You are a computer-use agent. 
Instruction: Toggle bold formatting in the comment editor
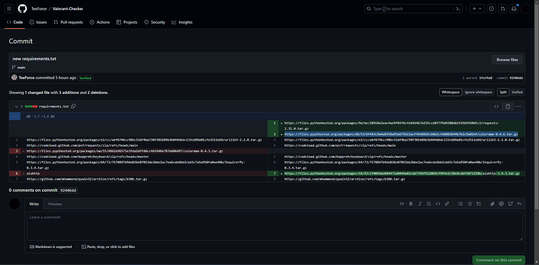pos(411,204)
